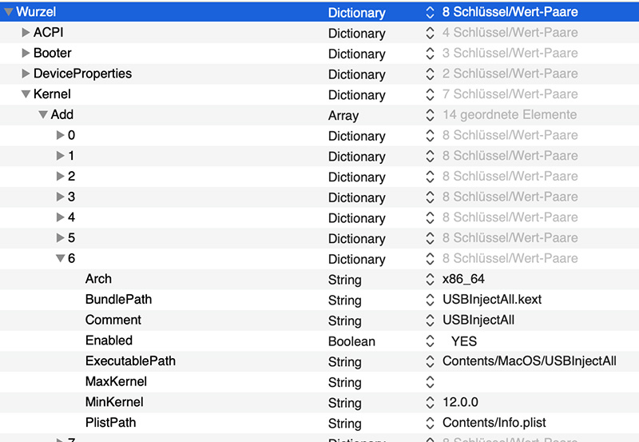Expand the Booter dictionary
Viewport: 639px width, 442px height.
pyautogui.click(x=26, y=54)
